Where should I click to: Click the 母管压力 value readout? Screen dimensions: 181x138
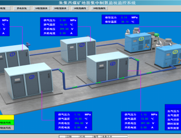124,17
